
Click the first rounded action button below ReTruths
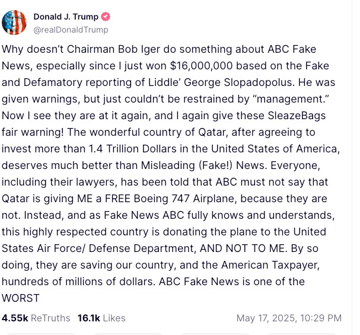pyautogui.click(x=43, y=334)
